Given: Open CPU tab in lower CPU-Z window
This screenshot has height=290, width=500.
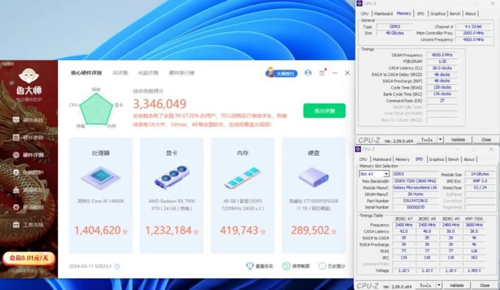Looking at the screenshot, I should click(363, 159).
